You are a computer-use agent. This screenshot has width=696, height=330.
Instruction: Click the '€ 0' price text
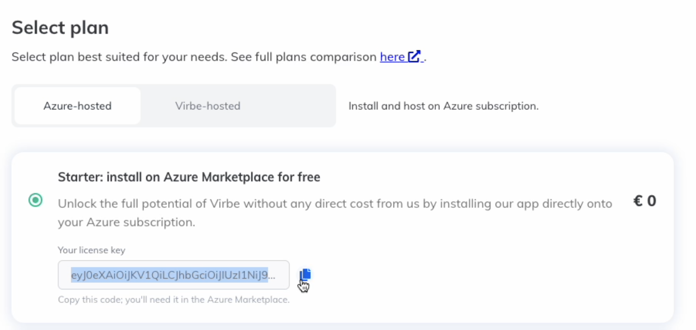tap(645, 201)
